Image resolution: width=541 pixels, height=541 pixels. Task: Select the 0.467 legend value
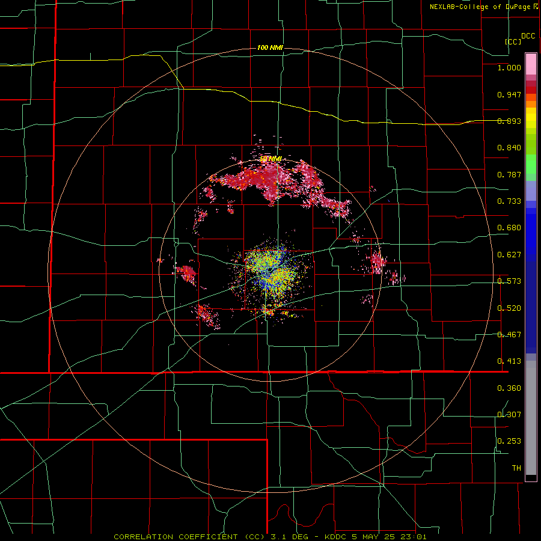tap(509, 335)
